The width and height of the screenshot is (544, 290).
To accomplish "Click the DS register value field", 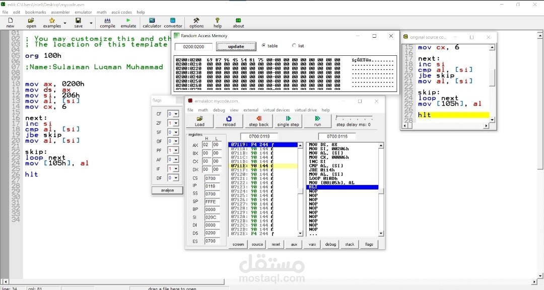I will click(x=212, y=233).
